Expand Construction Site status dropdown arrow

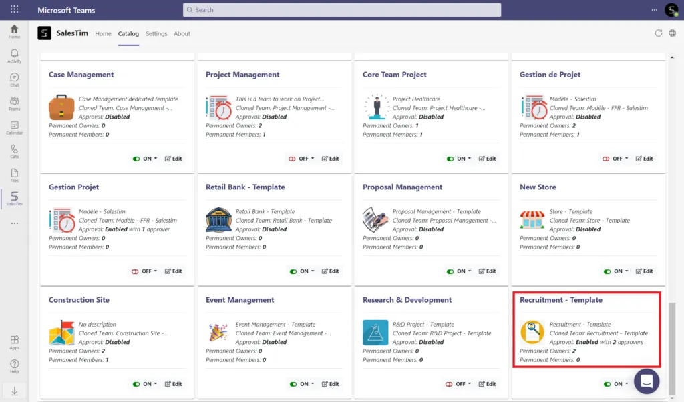155,384
